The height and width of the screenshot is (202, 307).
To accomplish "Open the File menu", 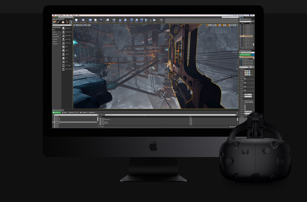I will click(x=66, y=15).
